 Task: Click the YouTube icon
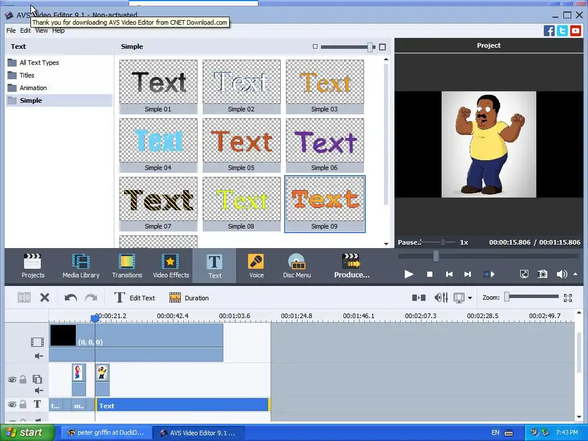click(x=575, y=30)
